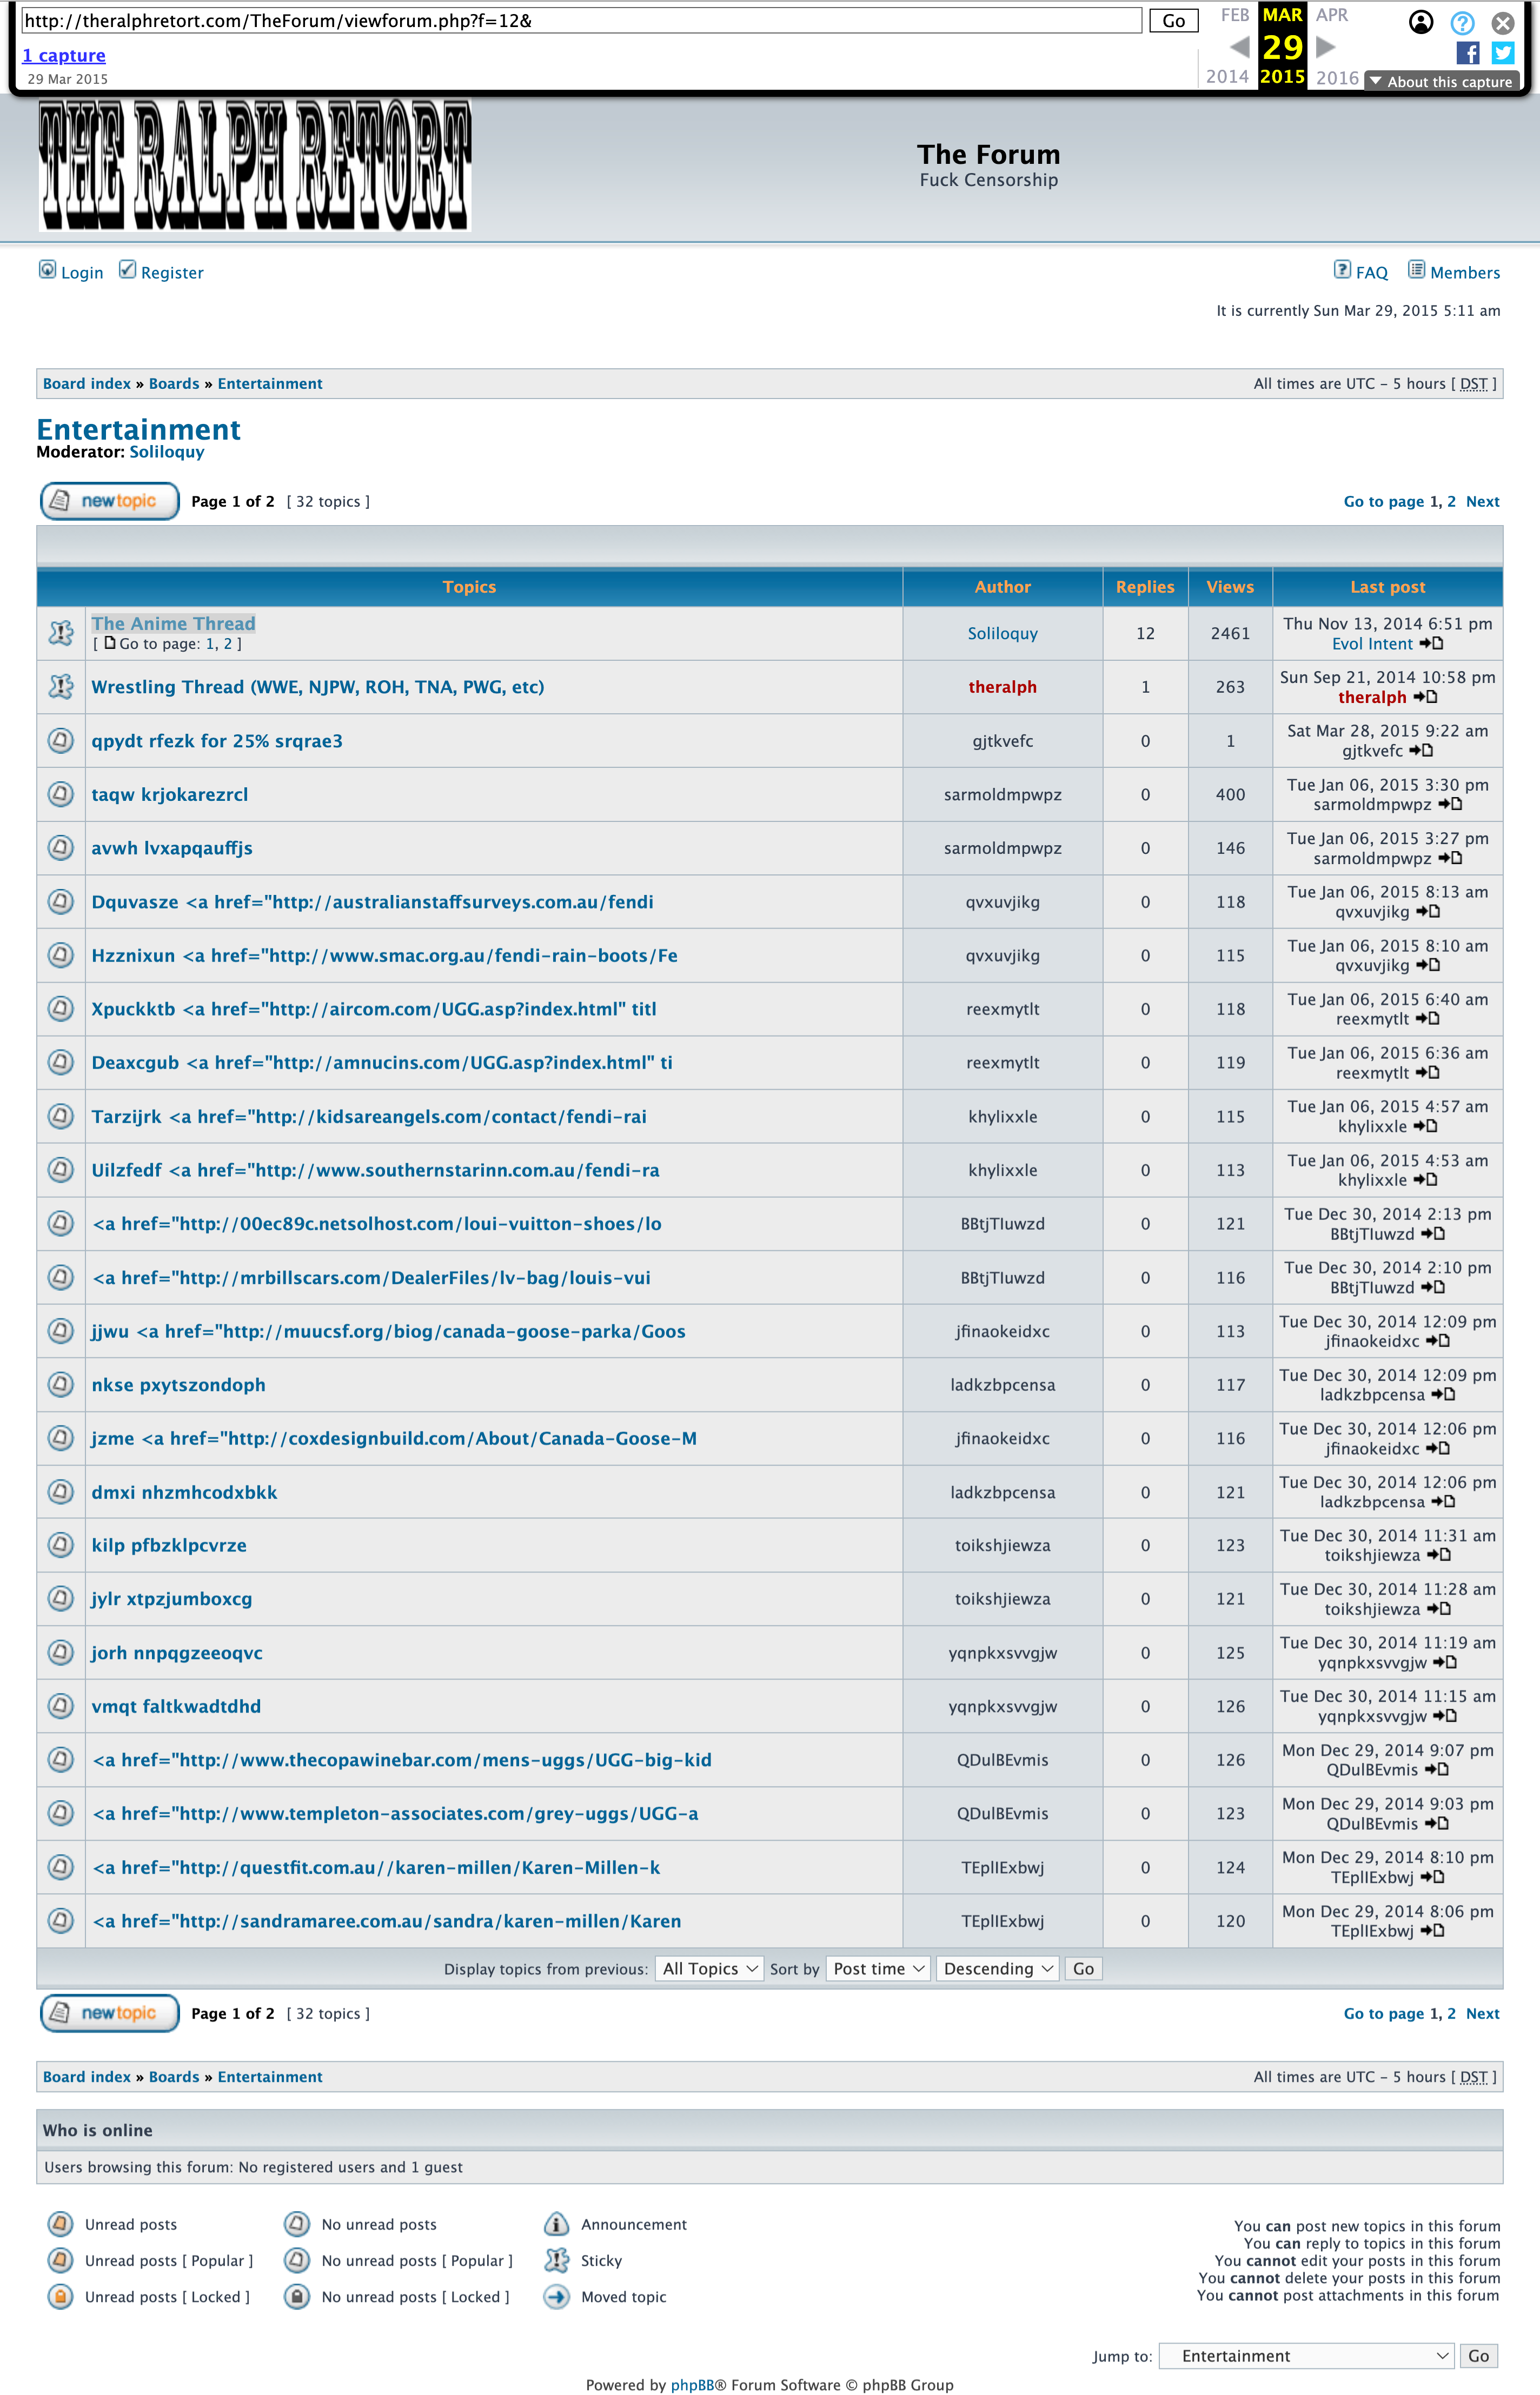Click topic icon beside qpydt rfezk row
The image size is (1540, 2395).
[x=61, y=740]
